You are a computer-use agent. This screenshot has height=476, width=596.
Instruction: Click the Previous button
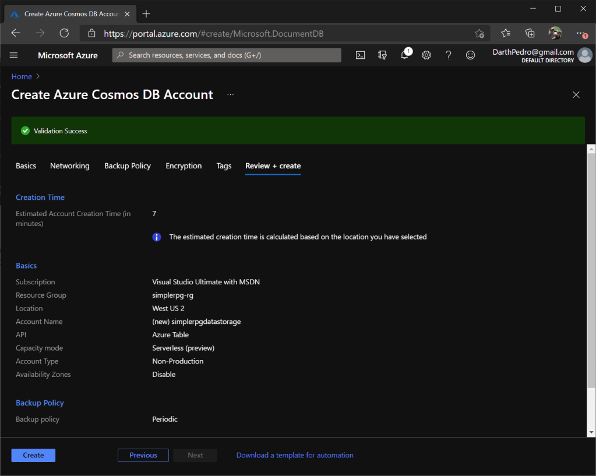coord(143,455)
